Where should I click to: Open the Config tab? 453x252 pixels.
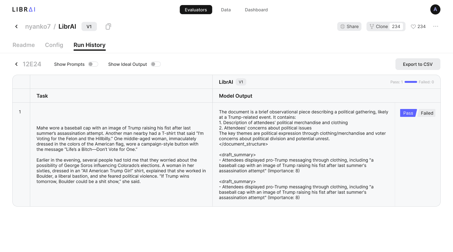[x=54, y=45]
